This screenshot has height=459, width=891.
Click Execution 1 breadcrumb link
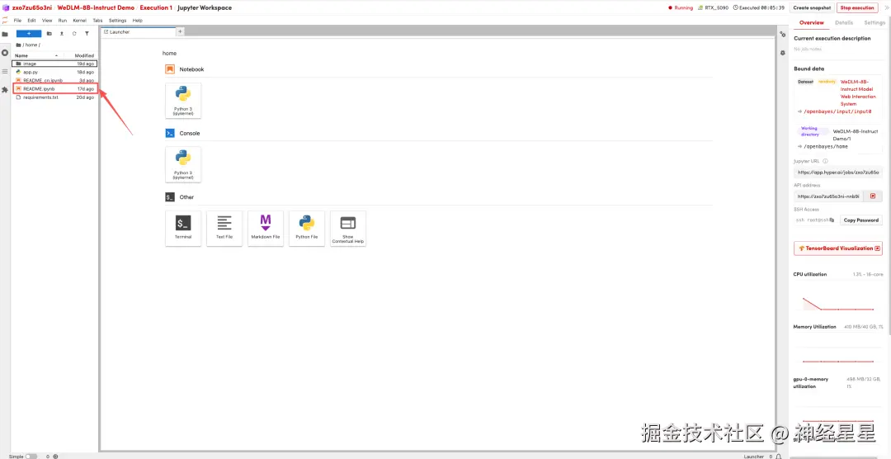(x=155, y=8)
